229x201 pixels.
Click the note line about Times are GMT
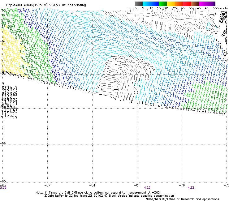pyautogui.click(x=98, y=193)
